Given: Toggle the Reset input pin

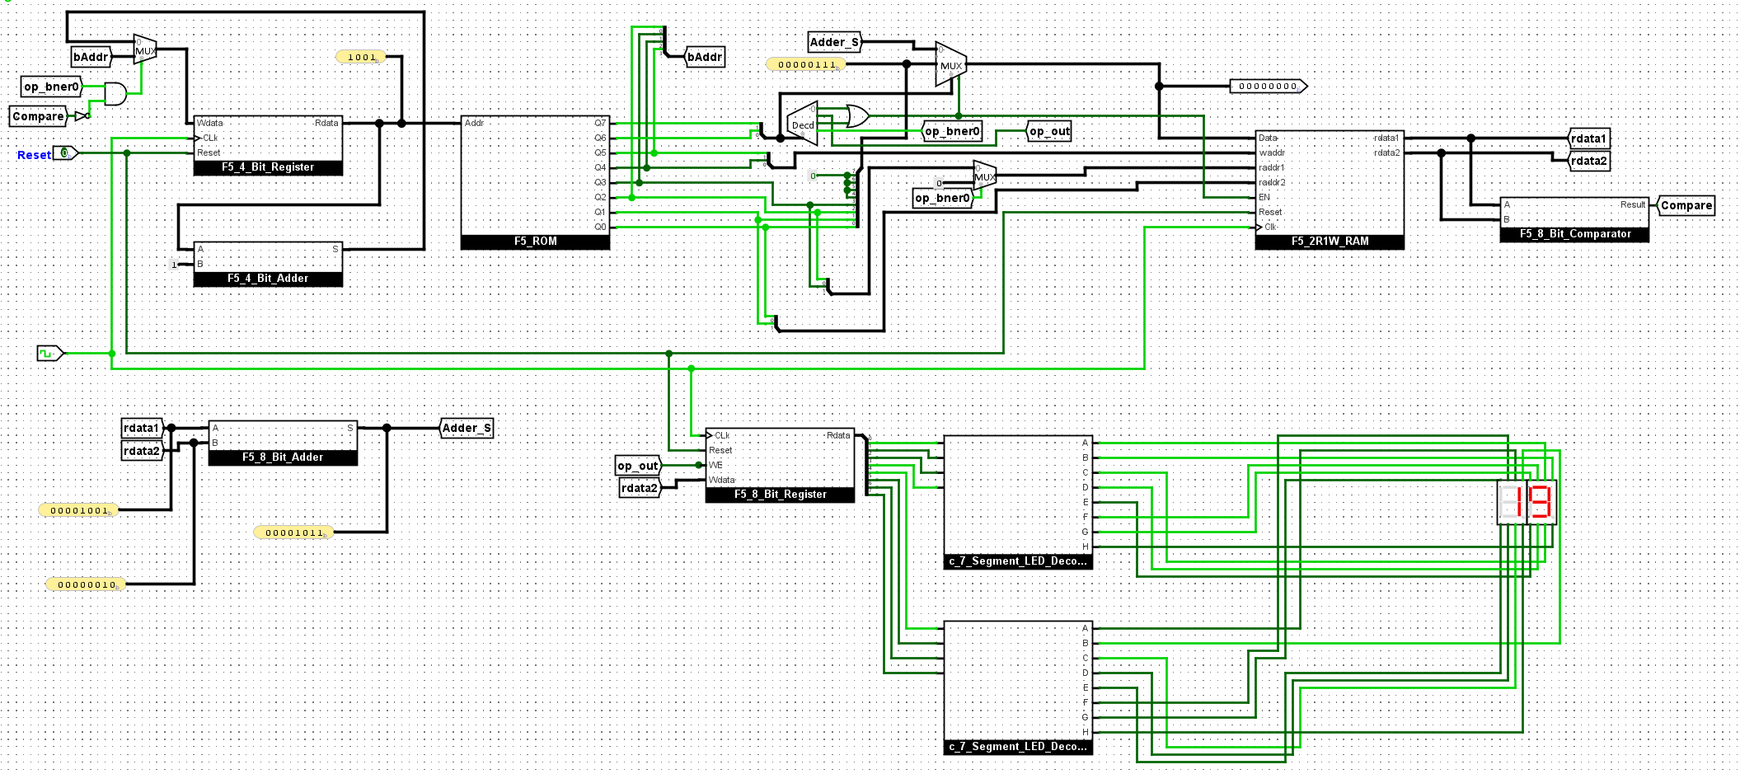Looking at the screenshot, I should [64, 153].
